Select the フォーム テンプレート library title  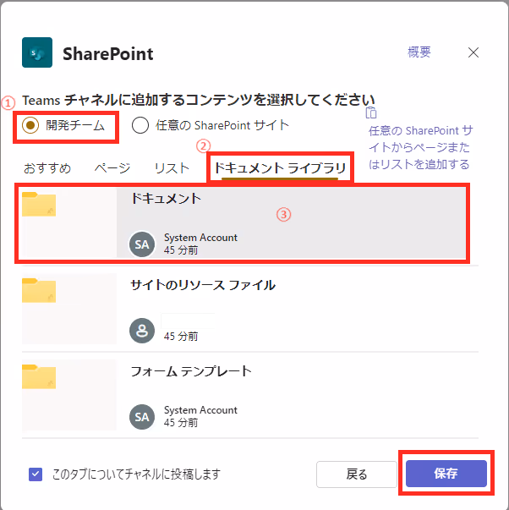(x=191, y=371)
